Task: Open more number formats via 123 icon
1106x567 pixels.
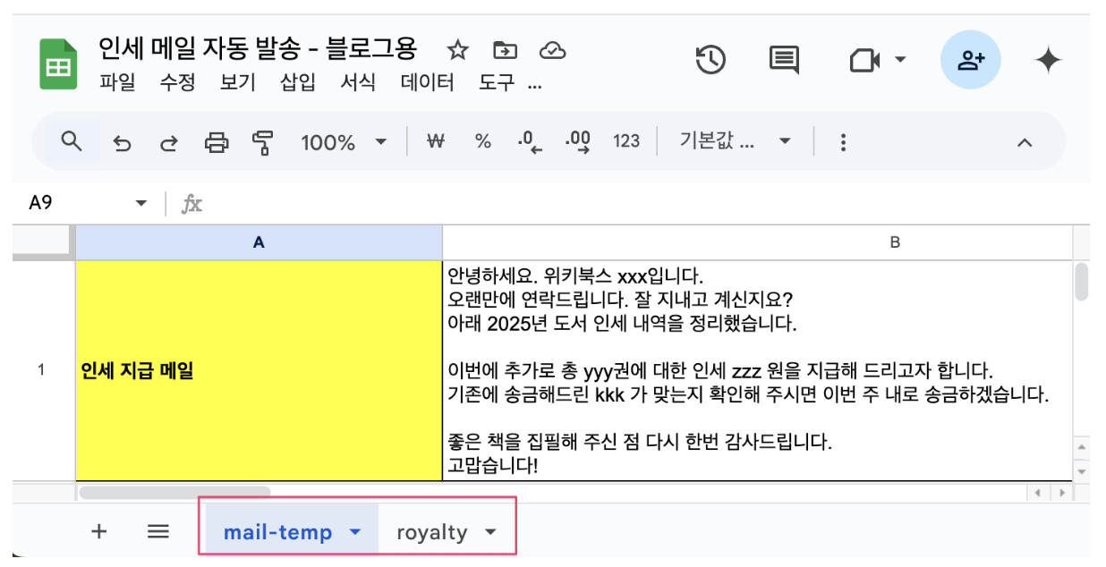Action: click(626, 141)
